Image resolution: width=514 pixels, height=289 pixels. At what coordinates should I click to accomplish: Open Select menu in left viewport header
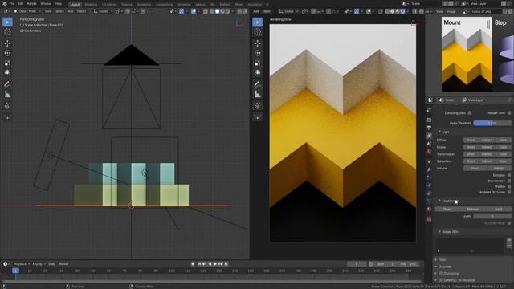point(59,11)
